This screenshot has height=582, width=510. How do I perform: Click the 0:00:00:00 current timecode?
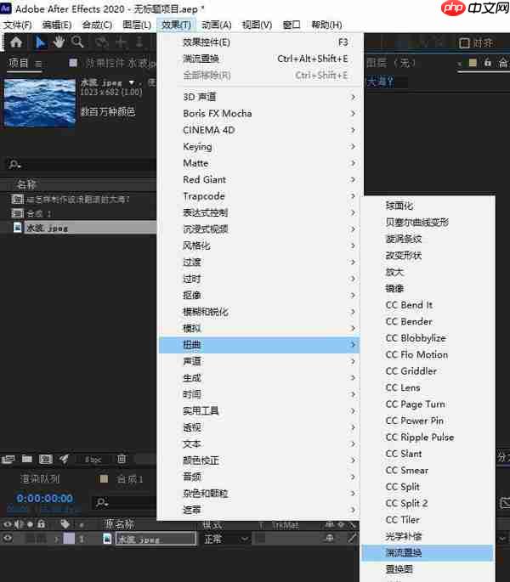[44, 498]
